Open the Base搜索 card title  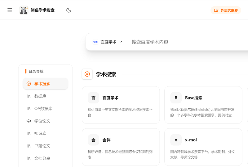pos(193,98)
